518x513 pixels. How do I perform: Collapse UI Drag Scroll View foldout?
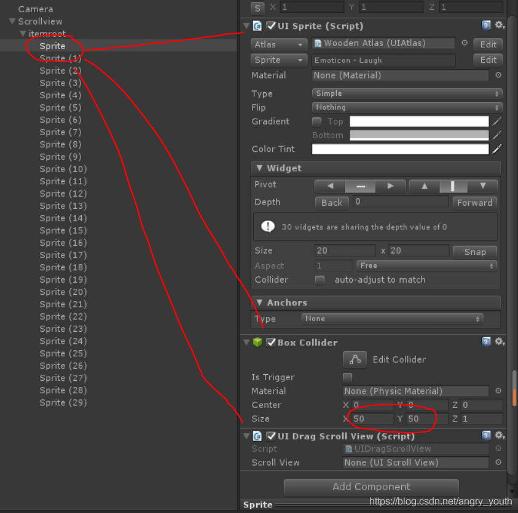[x=246, y=436]
